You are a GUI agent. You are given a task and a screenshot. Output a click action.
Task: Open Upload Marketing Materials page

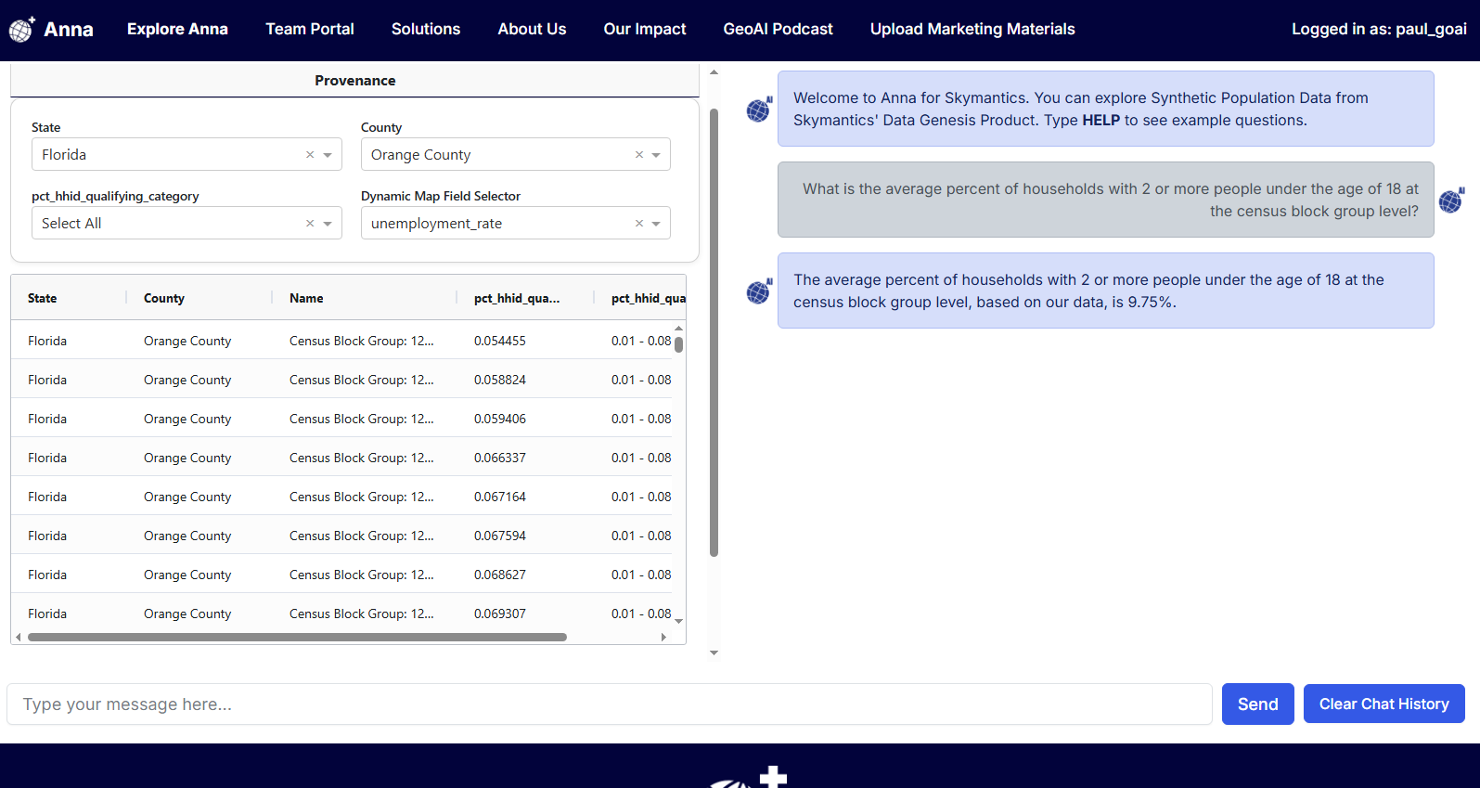pyautogui.click(x=972, y=30)
